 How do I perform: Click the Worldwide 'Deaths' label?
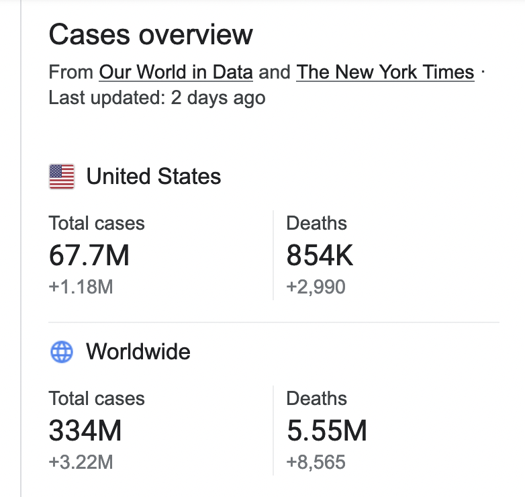click(x=317, y=398)
